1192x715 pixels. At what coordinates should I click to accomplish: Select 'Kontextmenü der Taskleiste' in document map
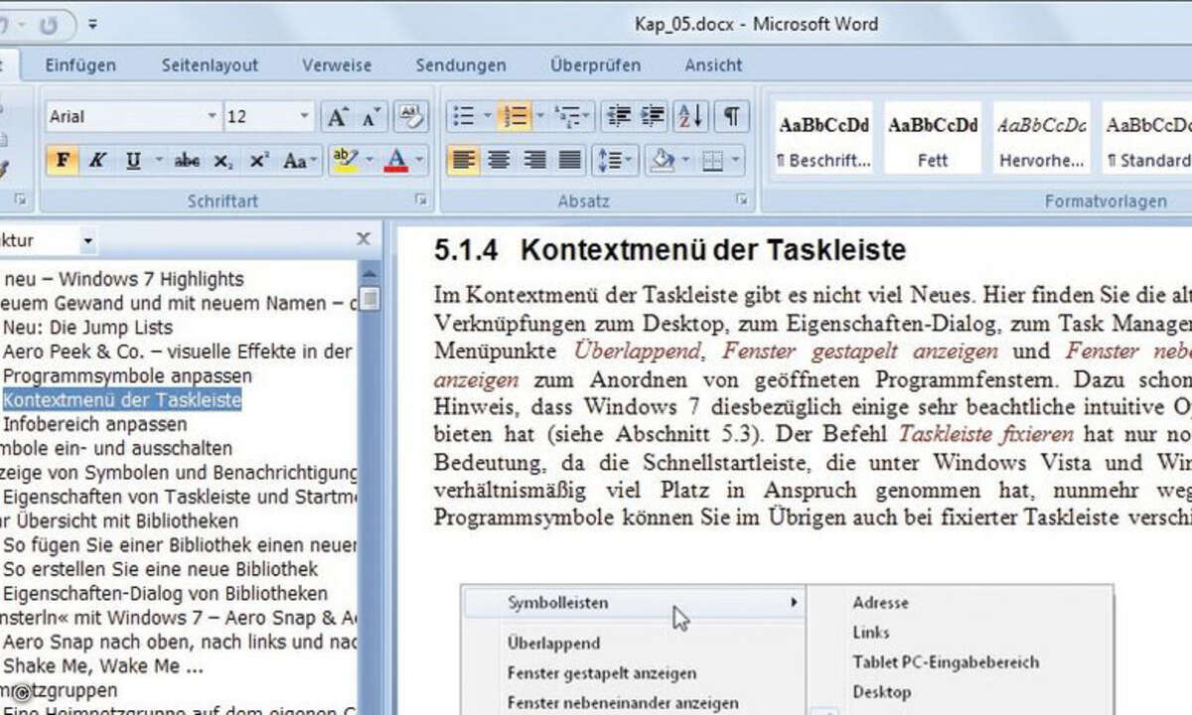pyautogui.click(x=122, y=400)
